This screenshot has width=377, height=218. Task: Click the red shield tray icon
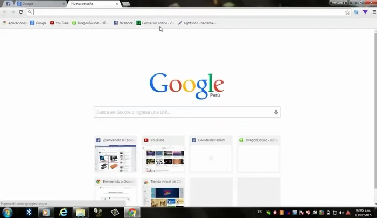coord(308,213)
